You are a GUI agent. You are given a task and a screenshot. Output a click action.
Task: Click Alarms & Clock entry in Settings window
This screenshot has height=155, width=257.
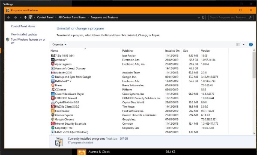click(99, 152)
